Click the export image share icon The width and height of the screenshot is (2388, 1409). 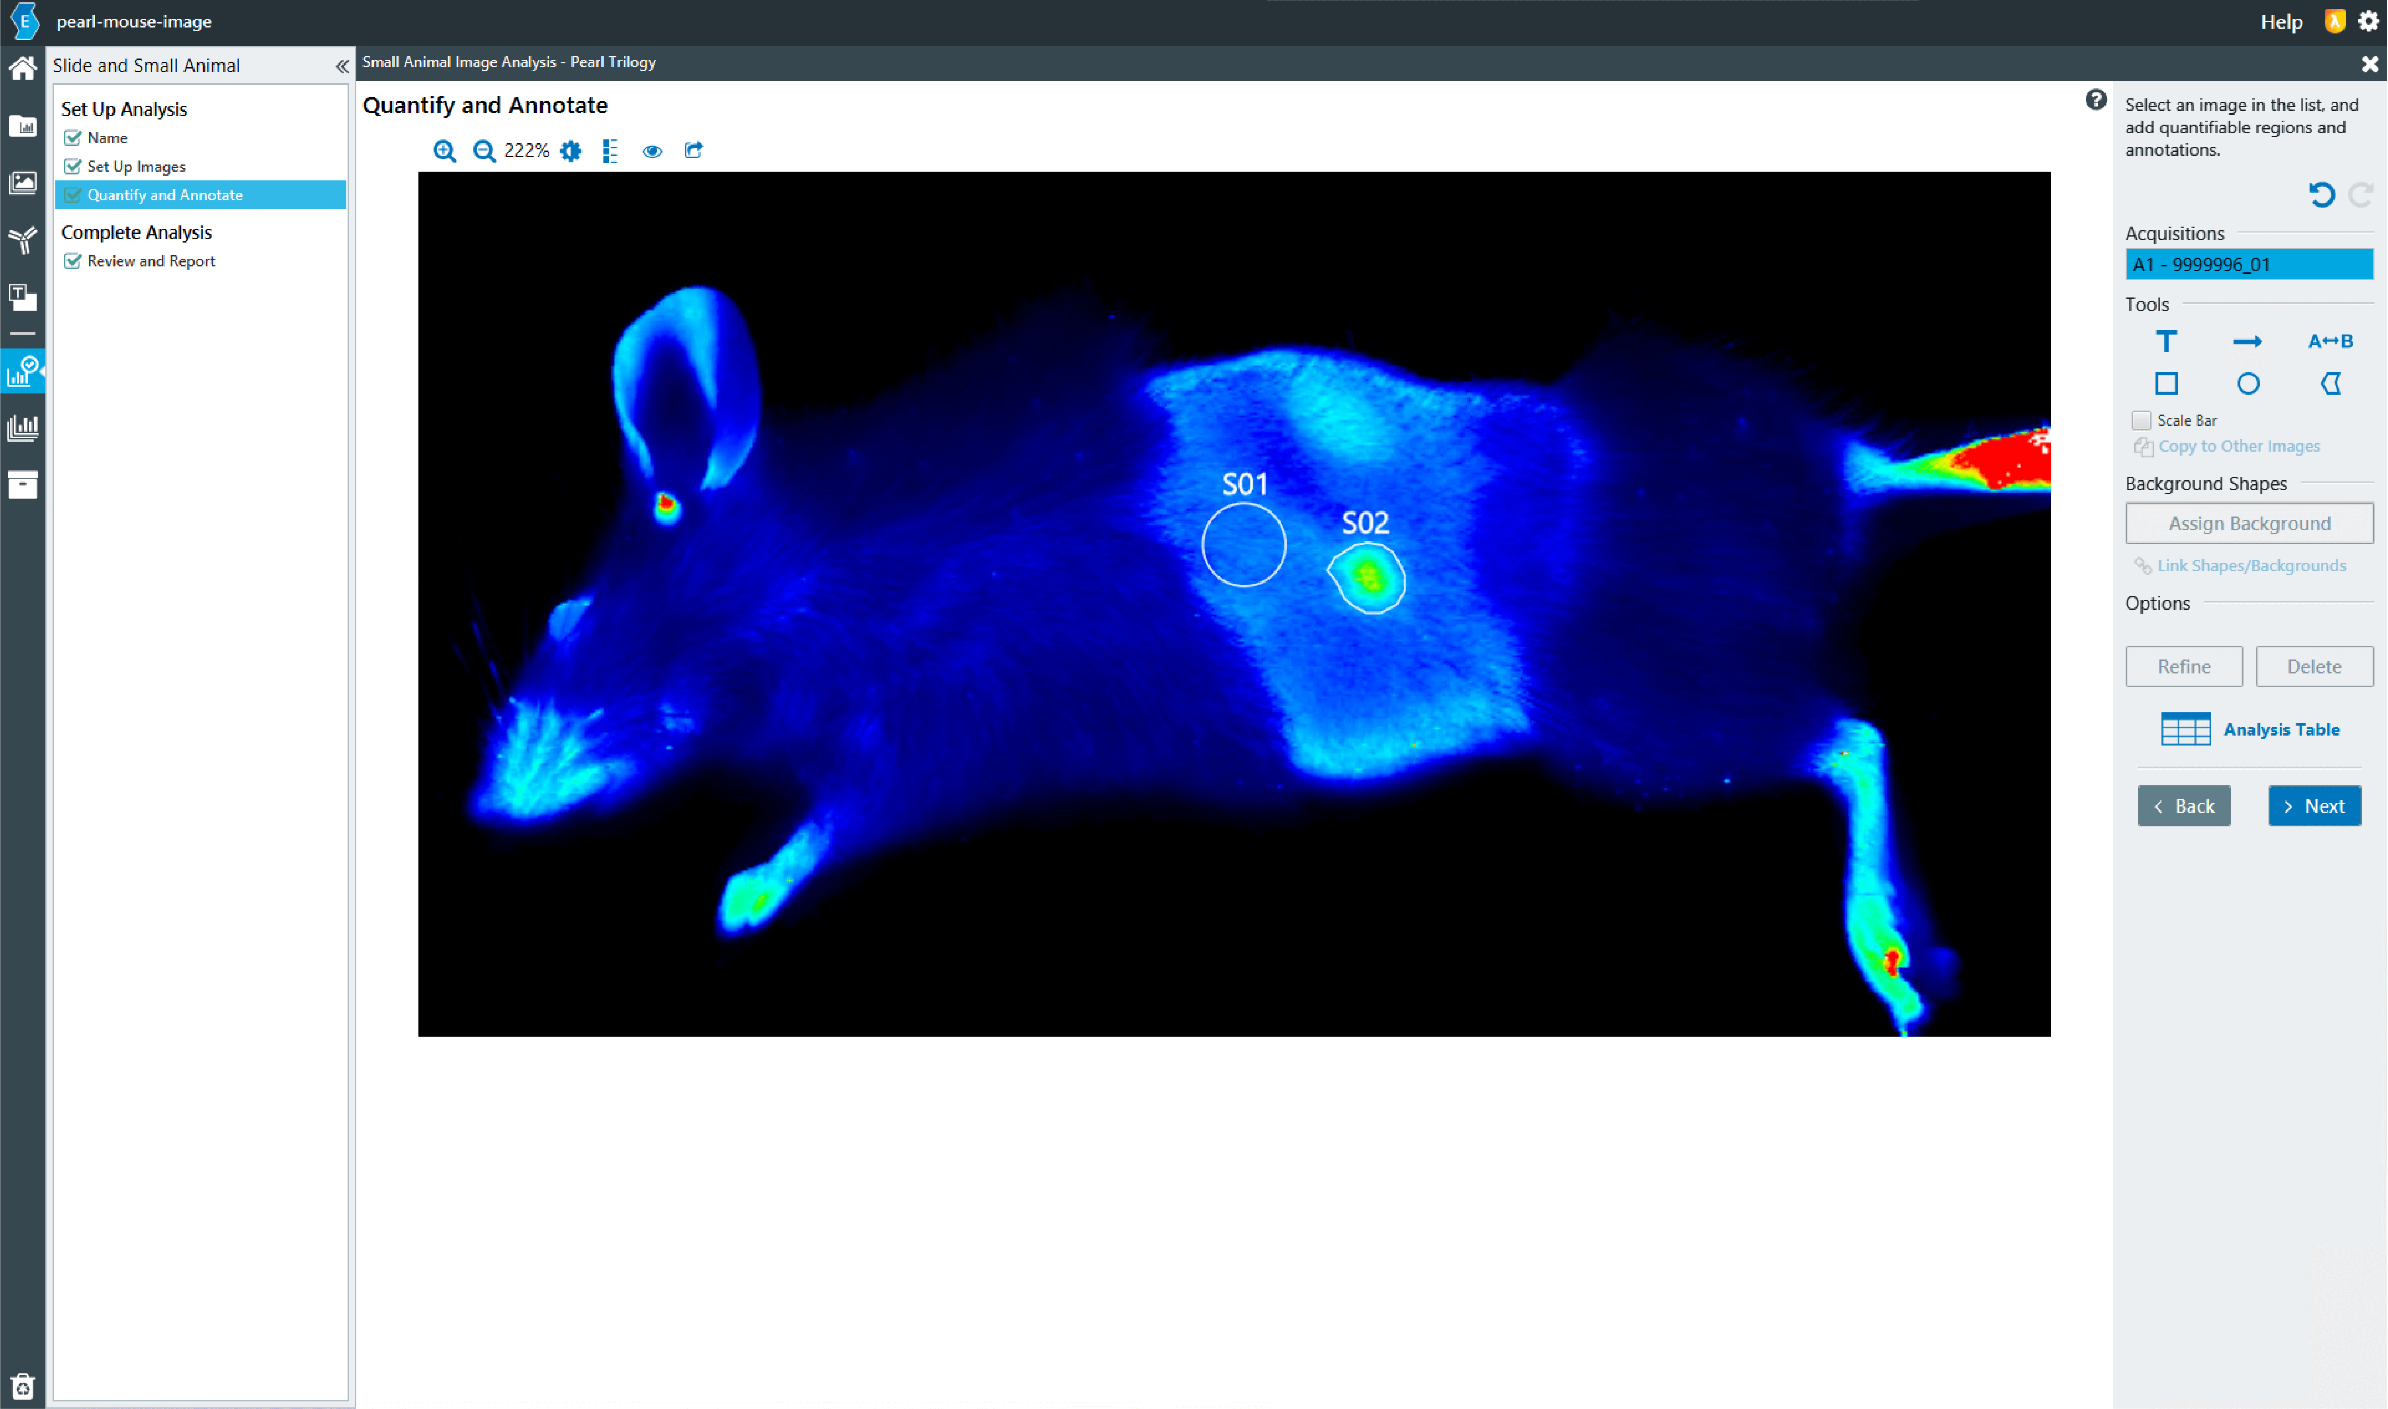pyautogui.click(x=694, y=150)
